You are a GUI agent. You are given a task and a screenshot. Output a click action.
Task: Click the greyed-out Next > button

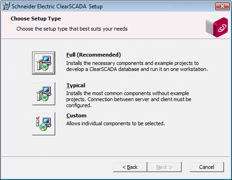[165, 167]
